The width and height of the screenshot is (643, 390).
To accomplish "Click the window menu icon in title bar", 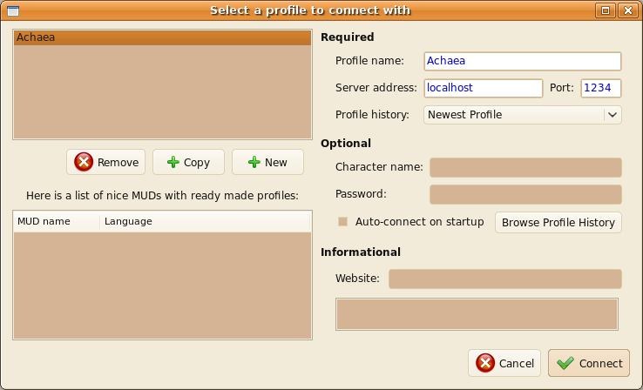I will pos(13,10).
